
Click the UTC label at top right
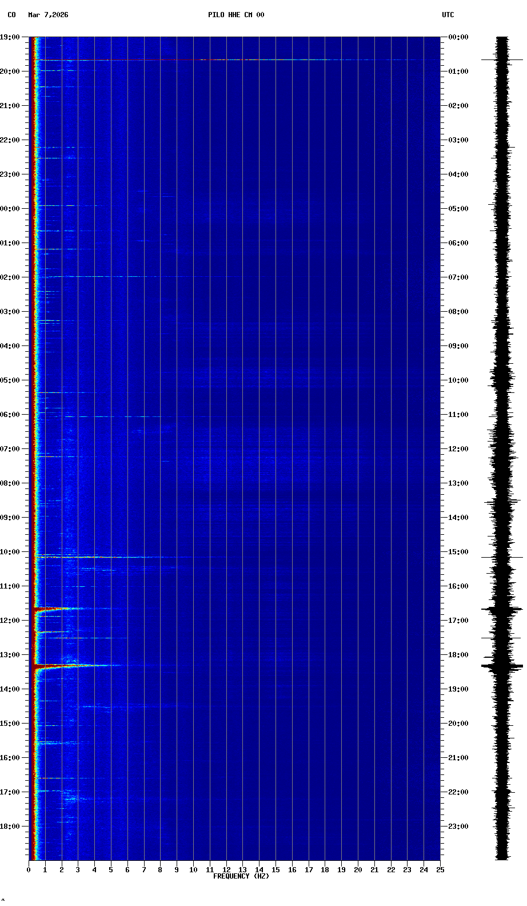coord(448,15)
